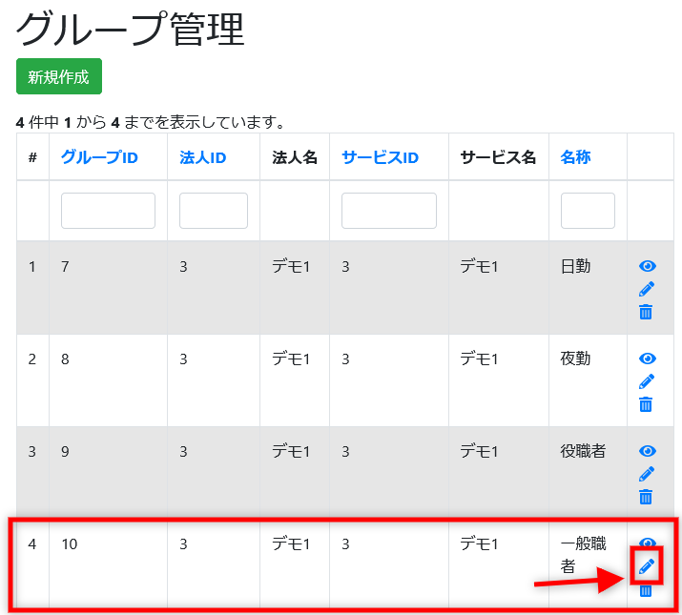Focus the 法人ID filter field
The height and width of the screenshot is (615, 682).
pos(213,211)
